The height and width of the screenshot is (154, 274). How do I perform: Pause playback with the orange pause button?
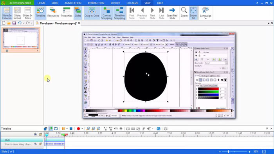tap(63, 129)
